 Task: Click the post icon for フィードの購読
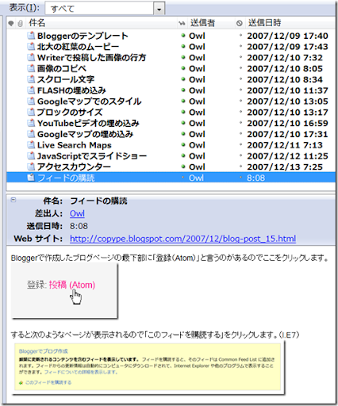[x=31, y=178]
